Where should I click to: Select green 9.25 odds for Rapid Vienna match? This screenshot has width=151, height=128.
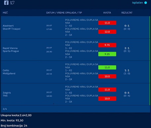point(107,54)
